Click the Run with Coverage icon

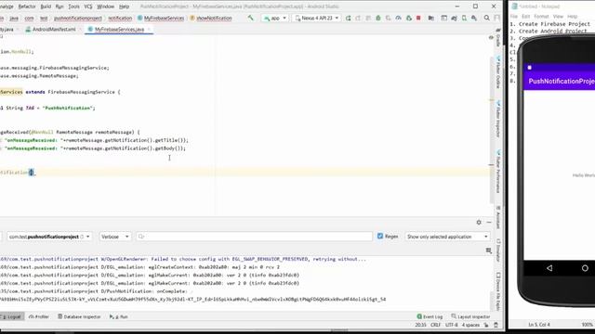point(388,18)
